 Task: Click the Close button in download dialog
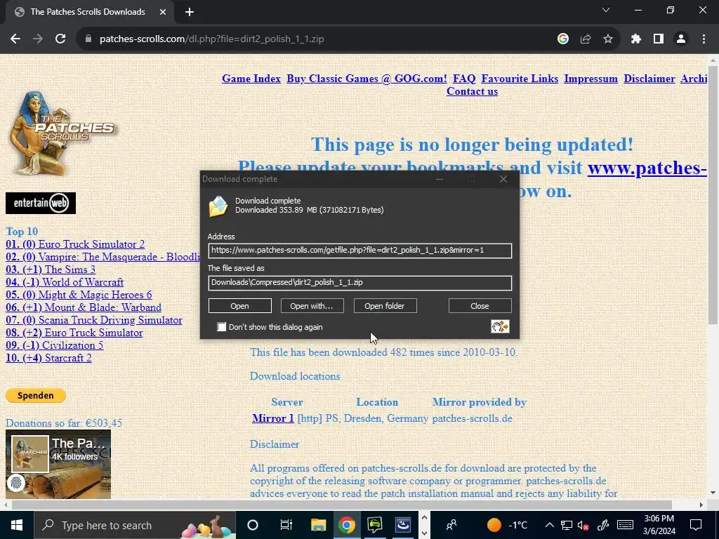pyautogui.click(x=480, y=306)
